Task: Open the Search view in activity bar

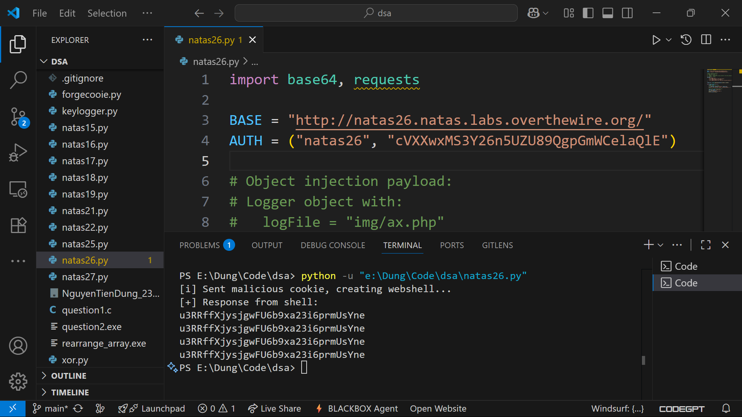Action: coord(18,80)
